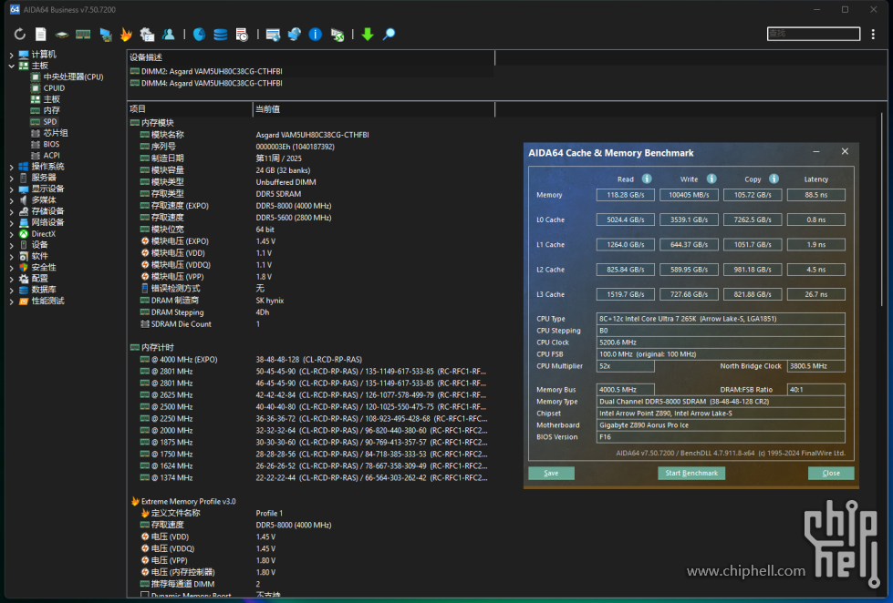
Task: Click the memory module toolbar icon
Action: pos(83,35)
